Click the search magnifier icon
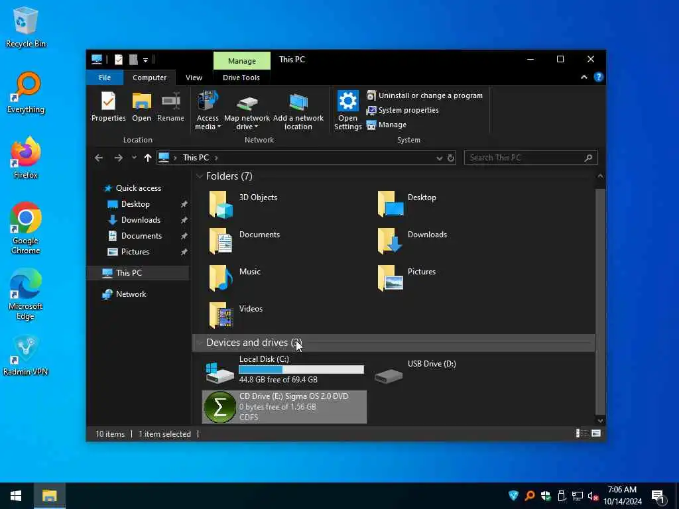The width and height of the screenshot is (679, 509). coord(588,158)
